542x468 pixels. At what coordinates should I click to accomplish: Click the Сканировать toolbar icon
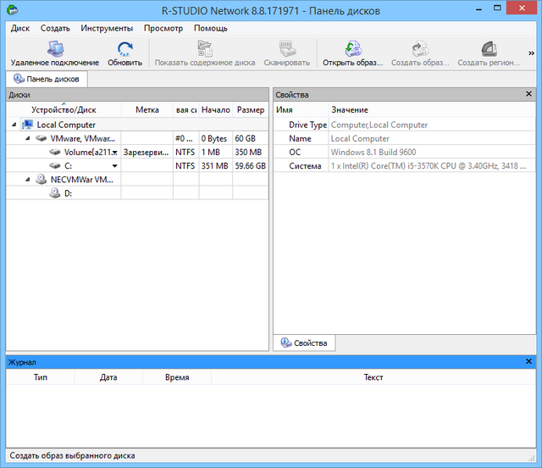(286, 49)
